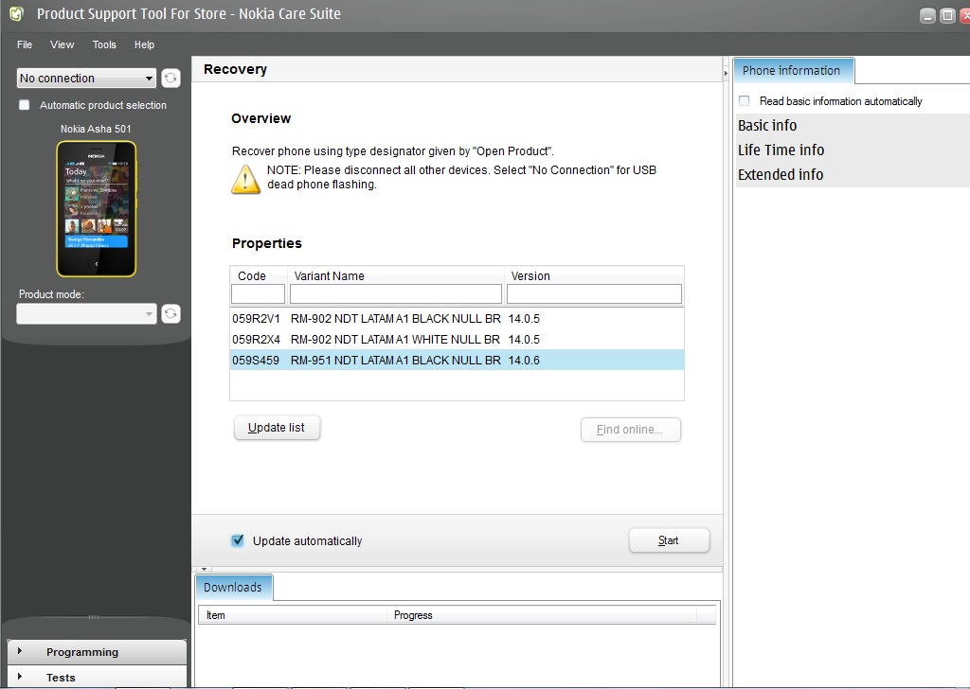Image resolution: width=970 pixels, height=689 pixels.
Task: Refresh the product mode icon
Action: pyautogui.click(x=171, y=314)
